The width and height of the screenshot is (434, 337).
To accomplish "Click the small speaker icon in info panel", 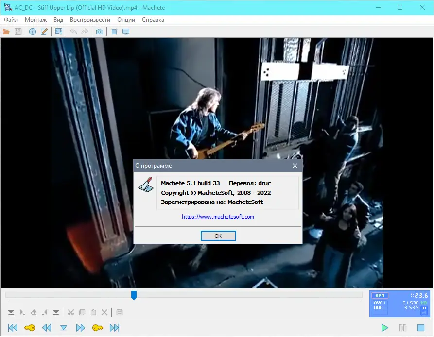I will [424, 313].
